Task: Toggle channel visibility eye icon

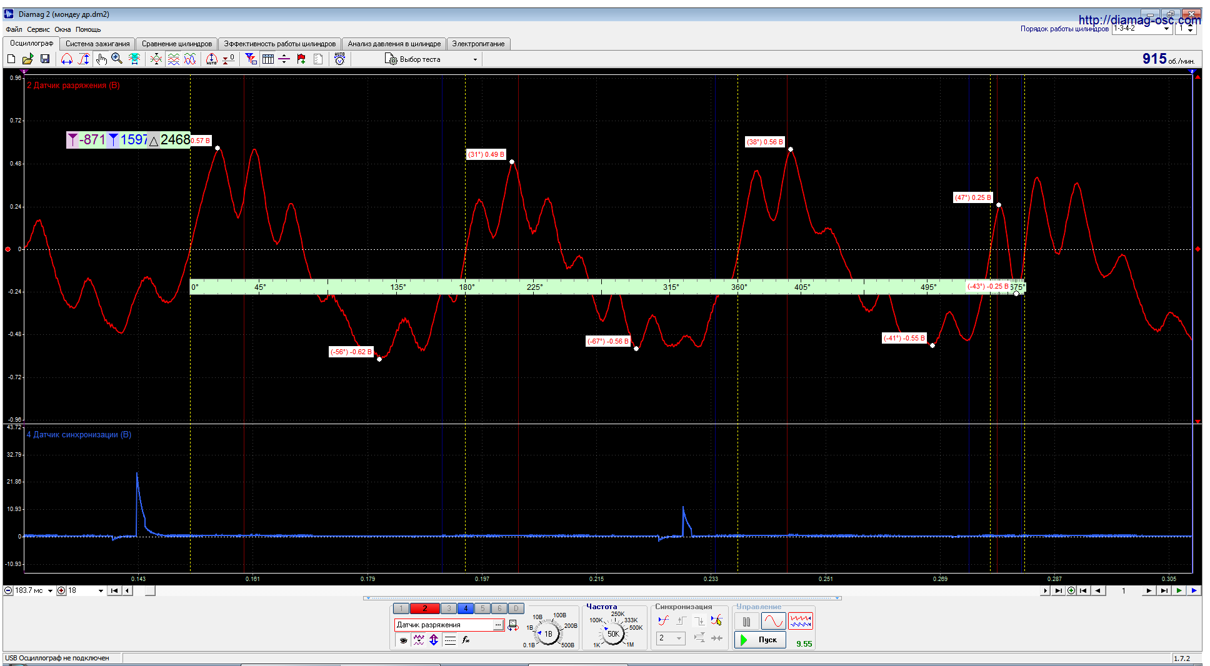Action: click(x=403, y=640)
